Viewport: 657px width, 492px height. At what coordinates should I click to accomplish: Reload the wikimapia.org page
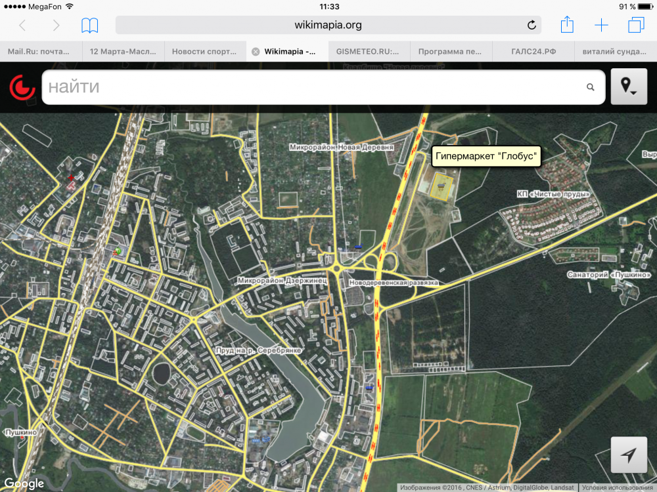532,26
